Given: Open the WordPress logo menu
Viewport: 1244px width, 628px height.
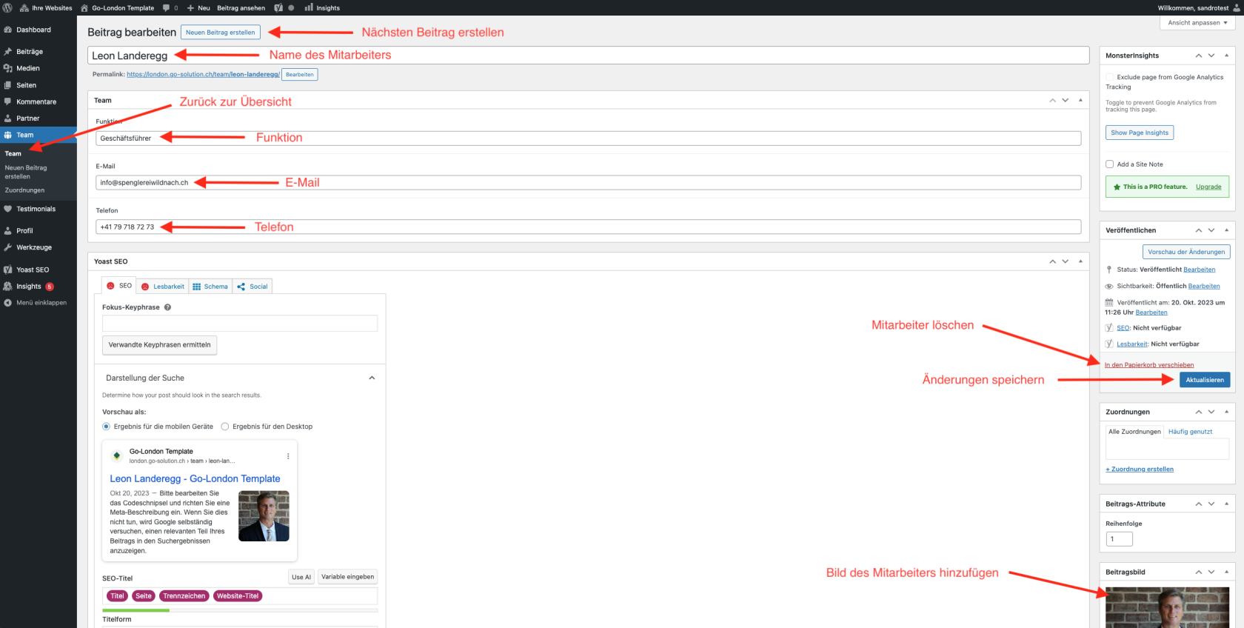Looking at the screenshot, I should (x=7, y=7).
